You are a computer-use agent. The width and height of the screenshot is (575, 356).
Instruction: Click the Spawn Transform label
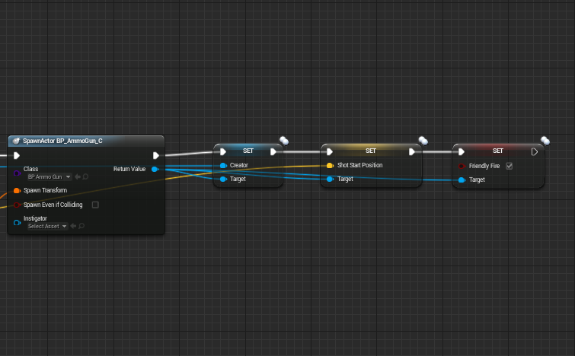tap(45, 190)
